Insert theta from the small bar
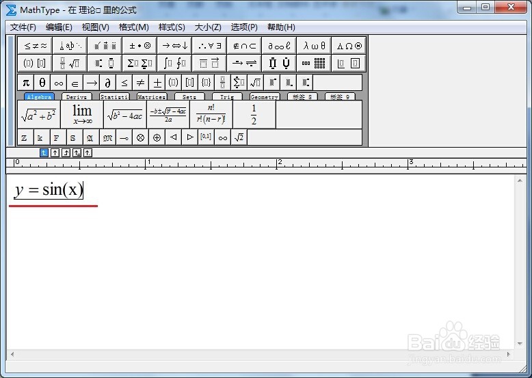The height and width of the screenshot is (378, 532). coord(42,83)
